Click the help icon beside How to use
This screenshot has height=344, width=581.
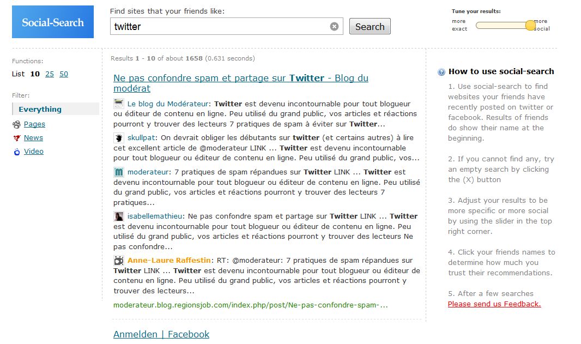point(441,72)
